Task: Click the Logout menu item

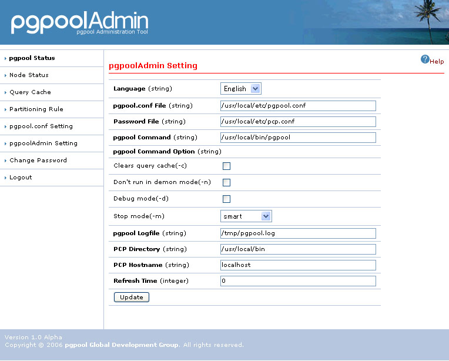Action: pos(21,178)
